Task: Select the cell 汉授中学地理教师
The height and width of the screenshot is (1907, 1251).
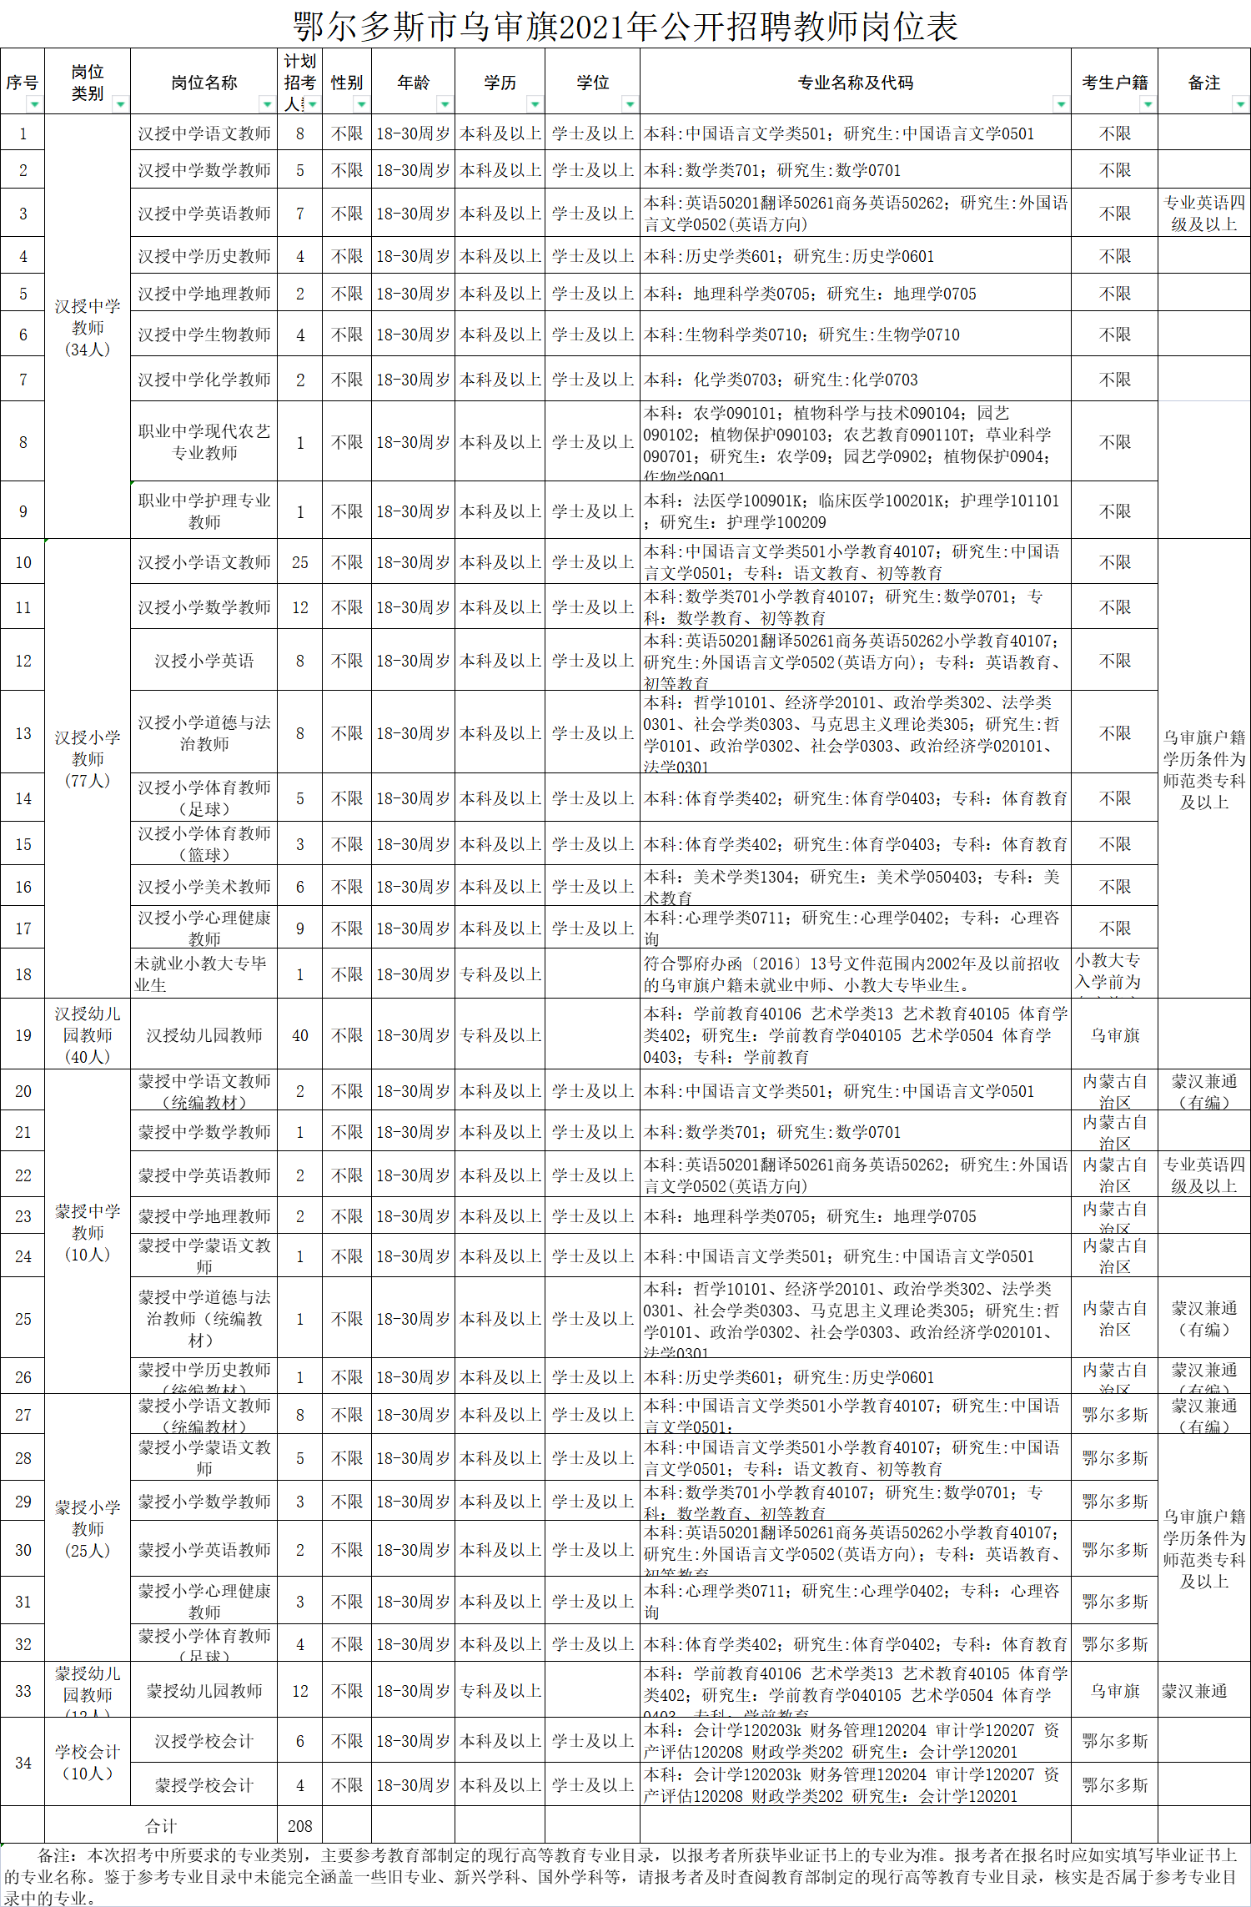Action: (204, 294)
